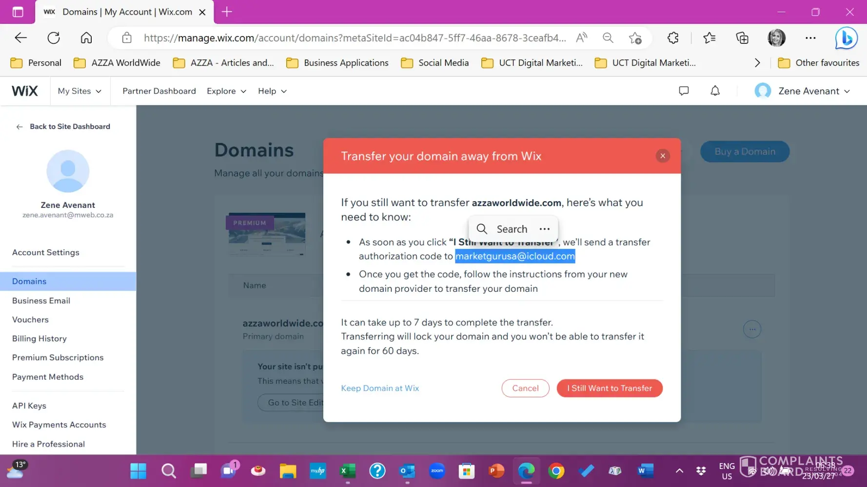The width and height of the screenshot is (867, 487).
Task: Open Wix notifications bell
Action: coord(715,91)
